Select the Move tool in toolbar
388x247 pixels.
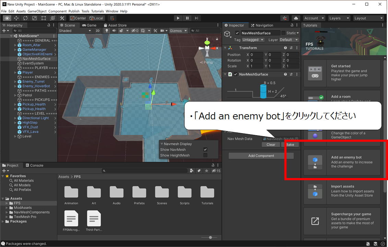click(x=16, y=18)
